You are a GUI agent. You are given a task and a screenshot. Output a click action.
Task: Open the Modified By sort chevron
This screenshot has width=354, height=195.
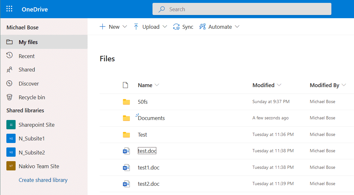coord(344,85)
